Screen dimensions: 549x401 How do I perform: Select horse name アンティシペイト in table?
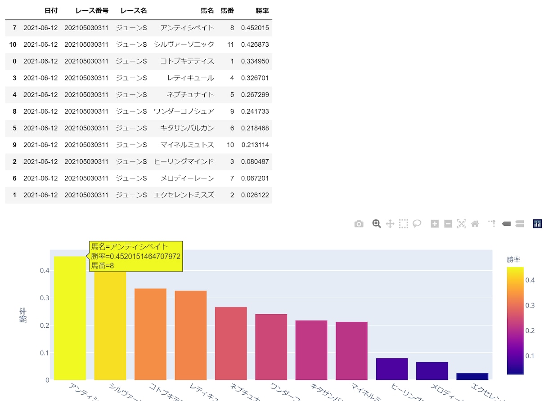pos(187,28)
